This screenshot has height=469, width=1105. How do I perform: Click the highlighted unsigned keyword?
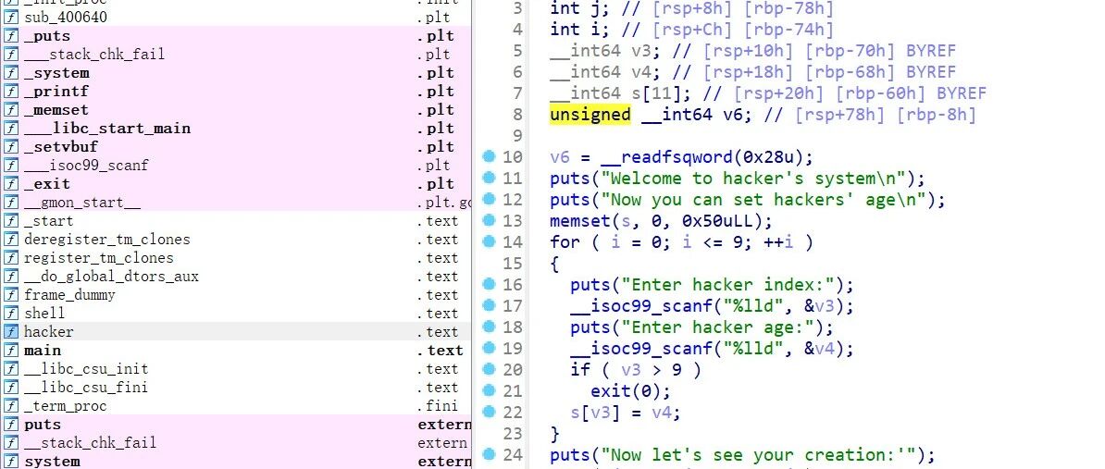(590, 115)
